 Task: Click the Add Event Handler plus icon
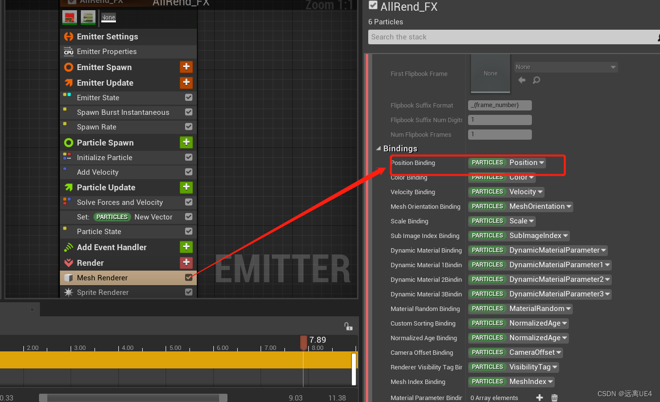186,247
